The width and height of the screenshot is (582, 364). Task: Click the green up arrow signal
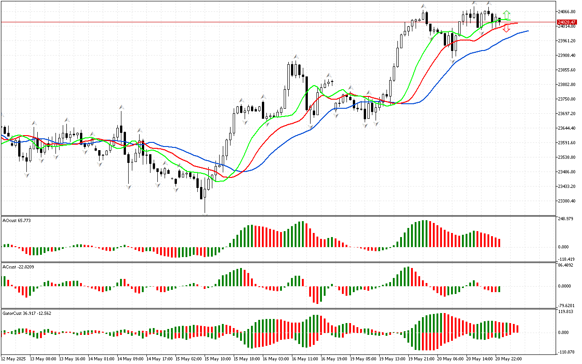tap(507, 14)
